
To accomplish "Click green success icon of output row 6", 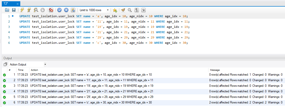I will click(4, 103).
